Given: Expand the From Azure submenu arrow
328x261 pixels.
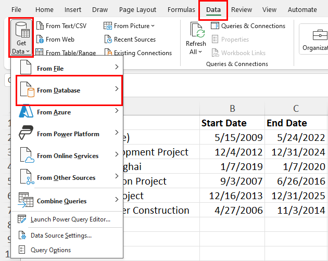Looking at the screenshot, I should coord(117,110).
